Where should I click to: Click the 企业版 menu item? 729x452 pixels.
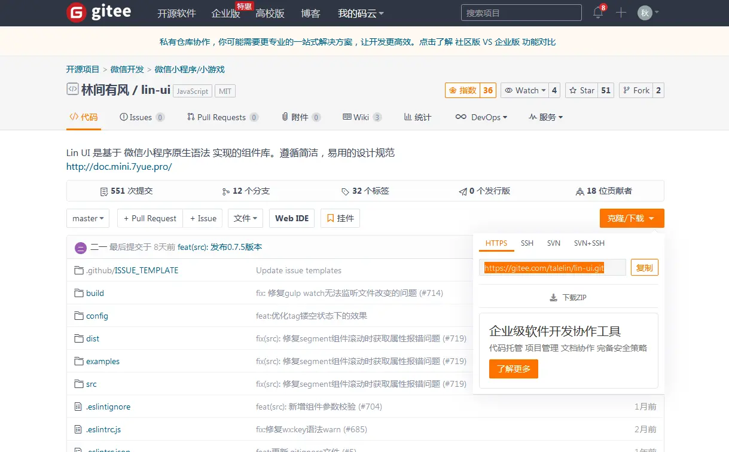point(226,13)
